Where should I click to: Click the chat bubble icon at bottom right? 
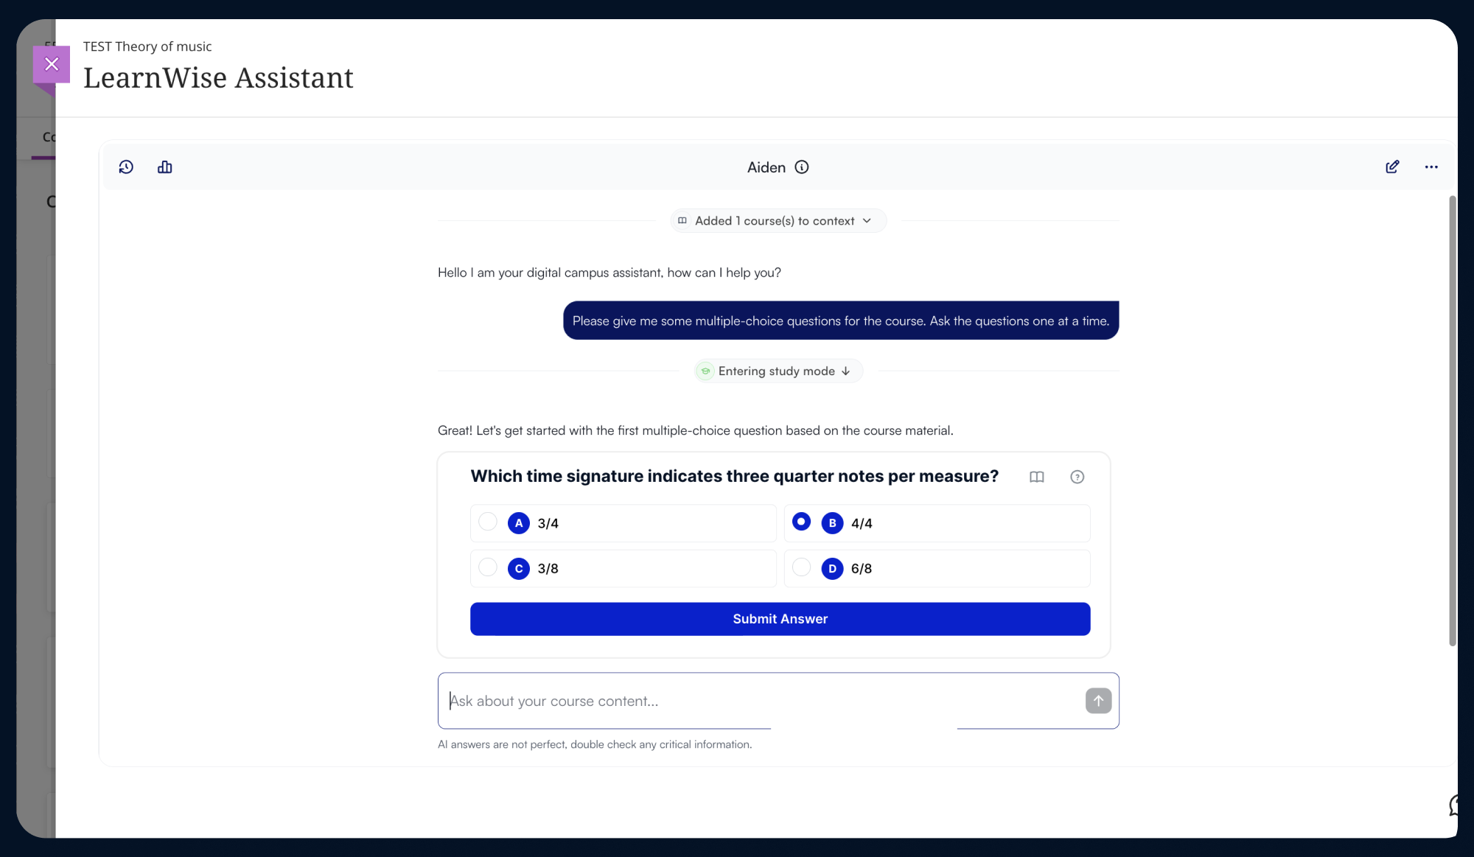click(x=1455, y=805)
